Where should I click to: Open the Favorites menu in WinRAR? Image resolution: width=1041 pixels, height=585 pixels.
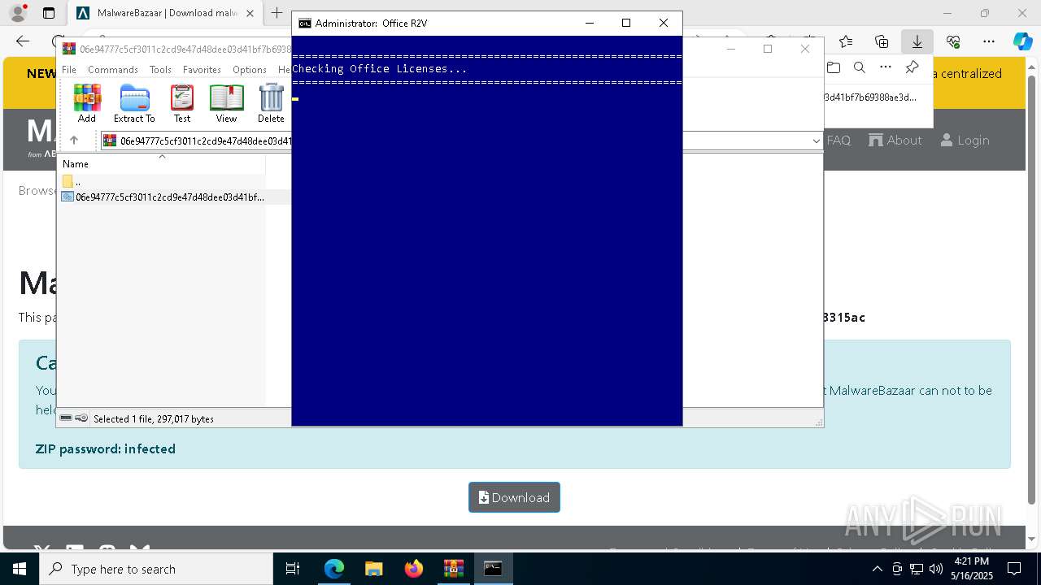tap(202, 70)
